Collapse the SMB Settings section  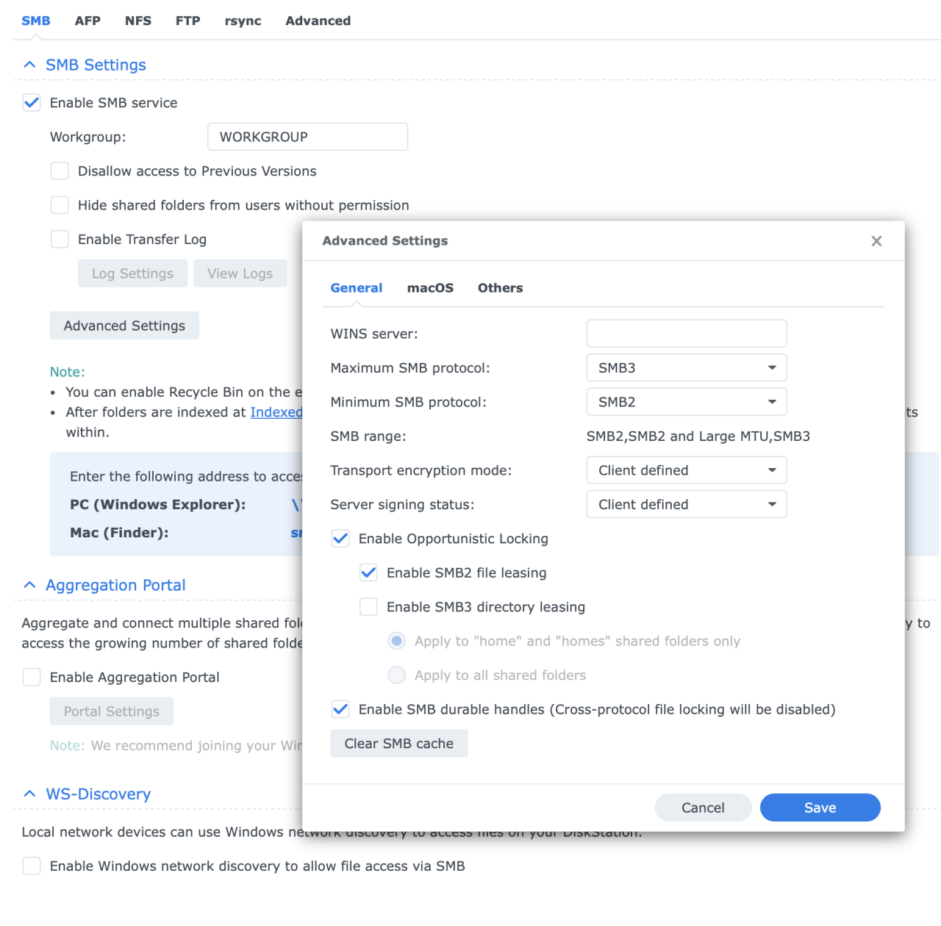[29, 65]
